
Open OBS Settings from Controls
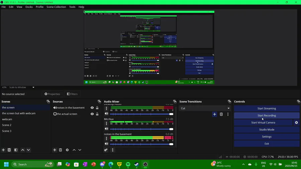pyautogui.click(x=267, y=137)
